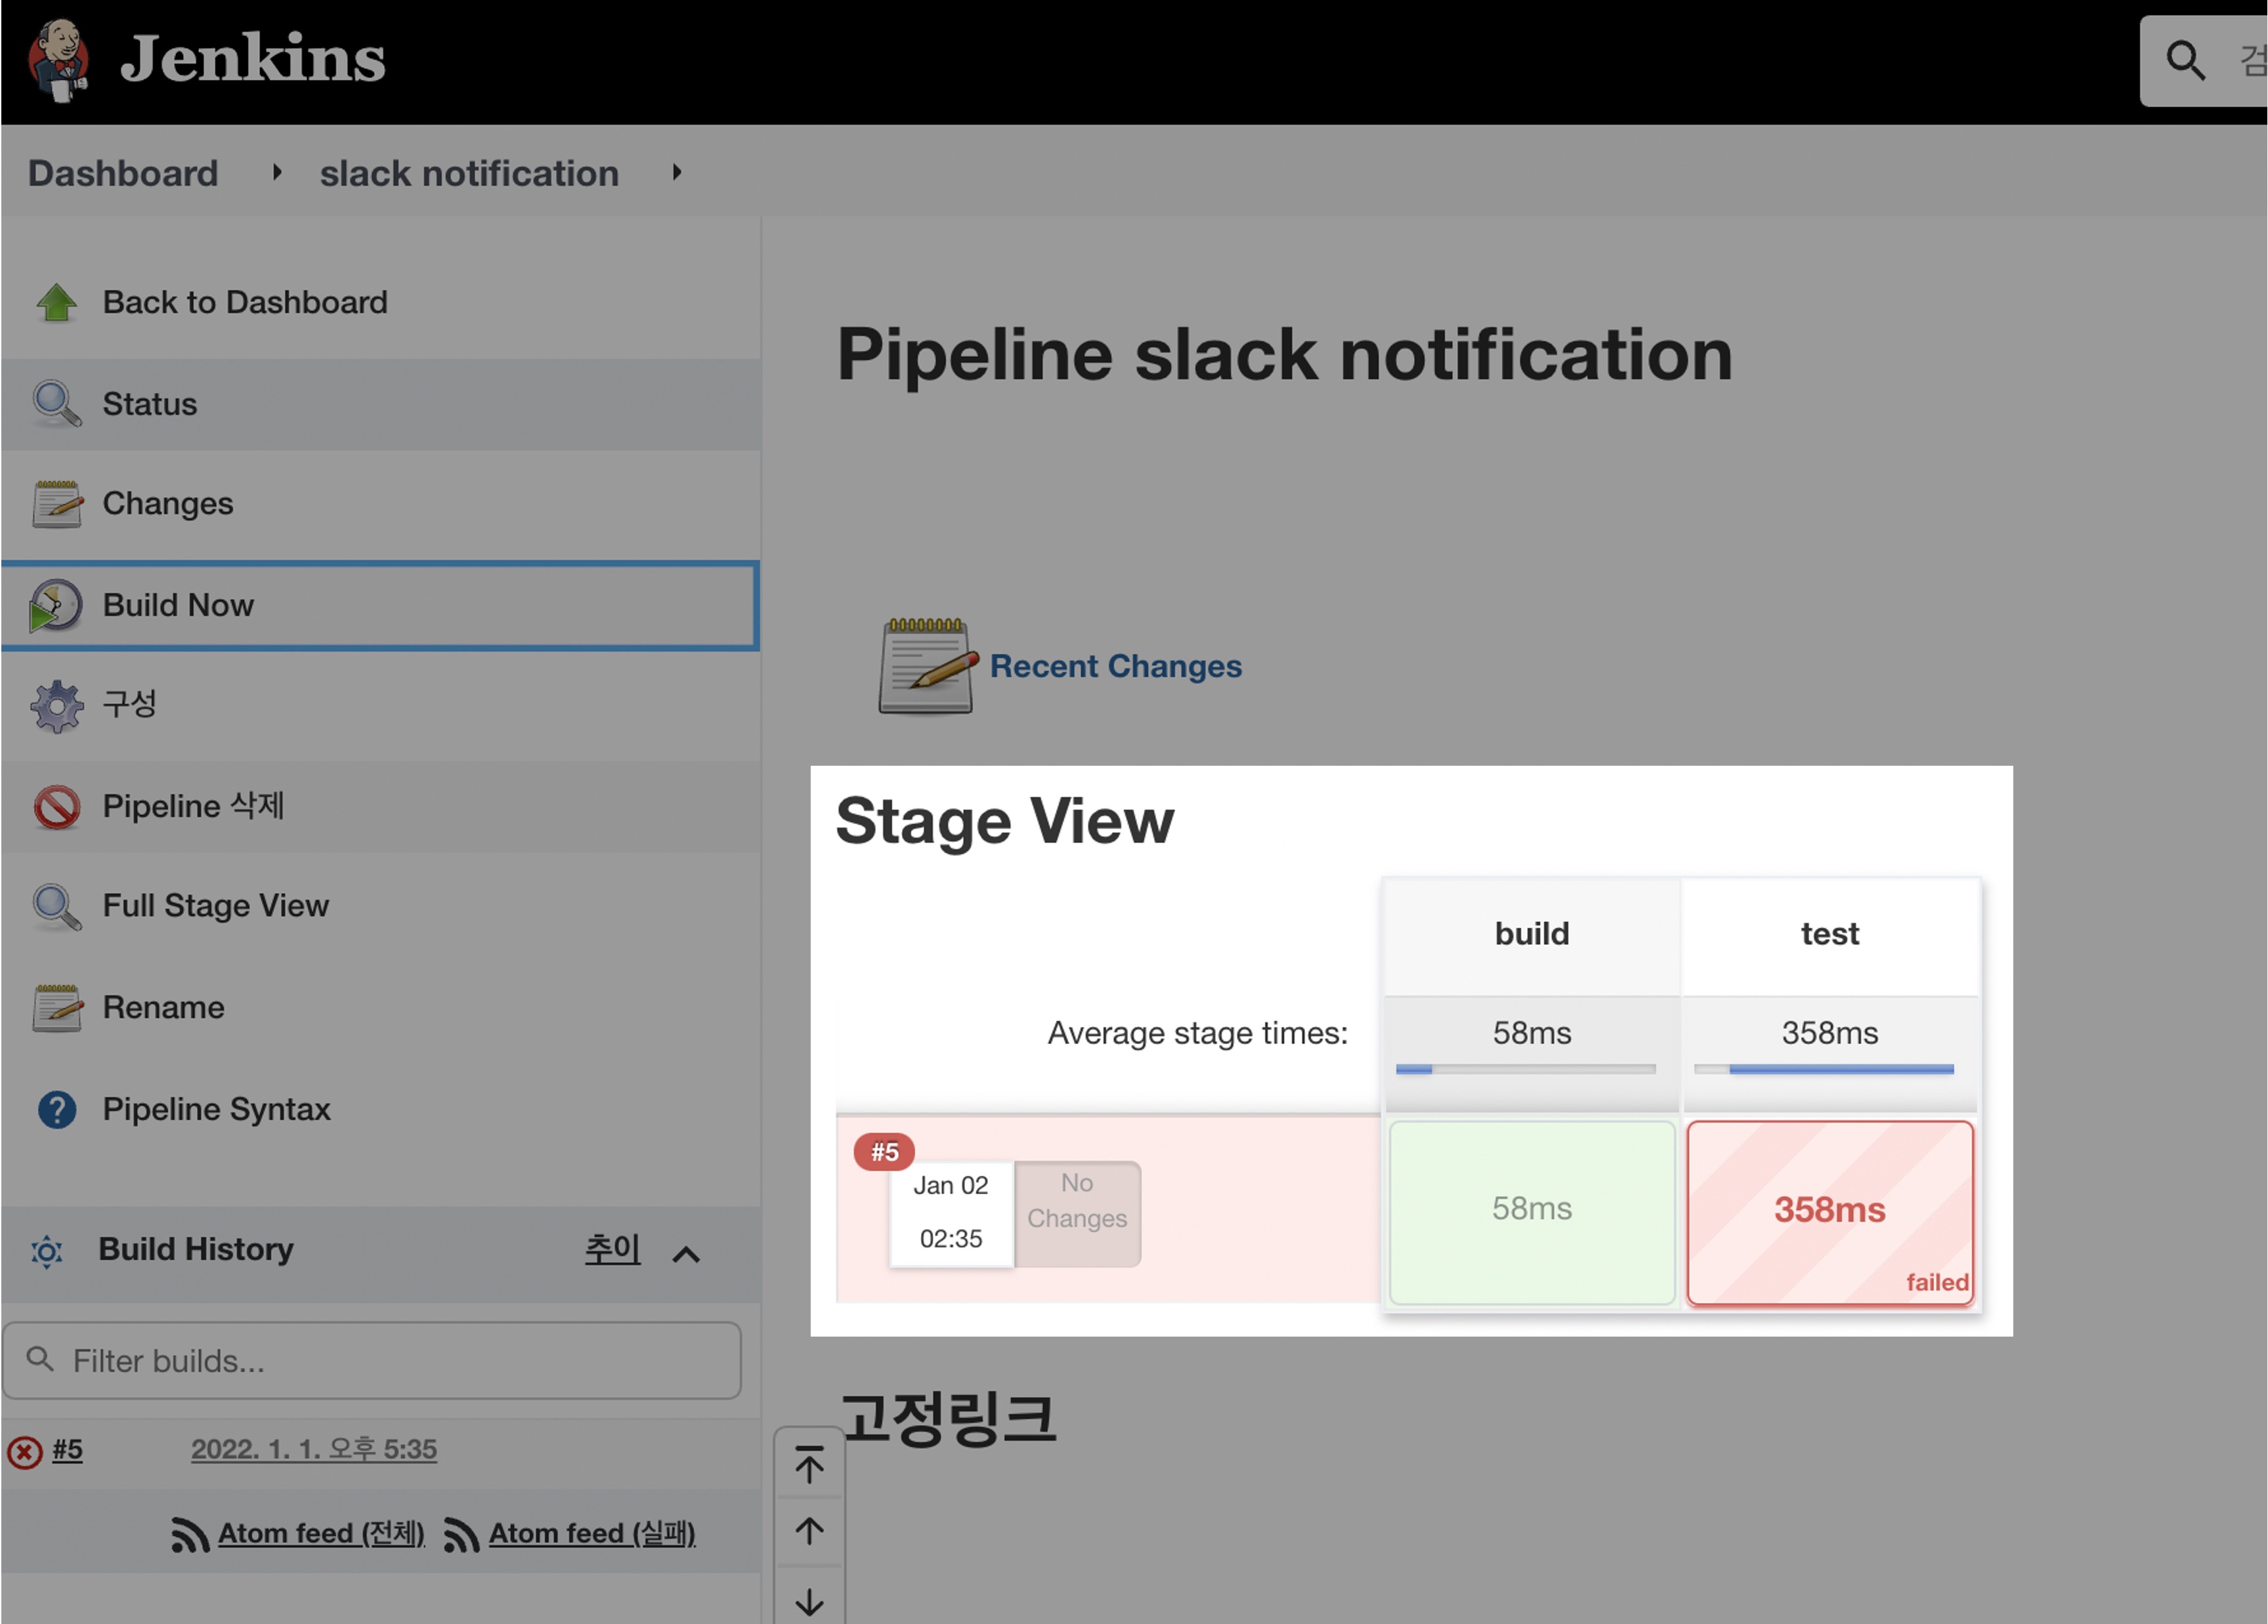This screenshot has width=2268, height=1624.
Task: Click the Recent Changes notepad icon
Action: (926, 667)
